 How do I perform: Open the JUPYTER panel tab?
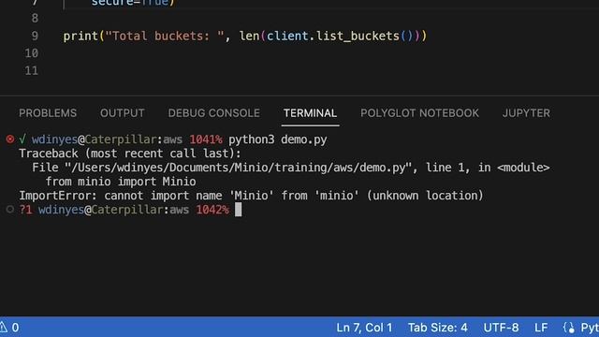[x=526, y=113]
